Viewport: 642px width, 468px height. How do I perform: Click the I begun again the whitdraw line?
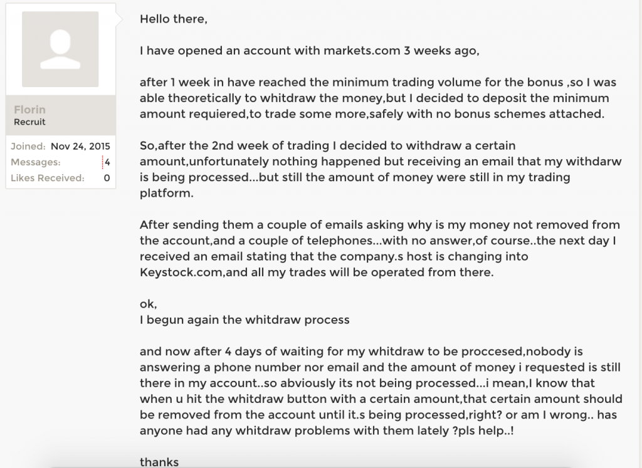point(245,320)
